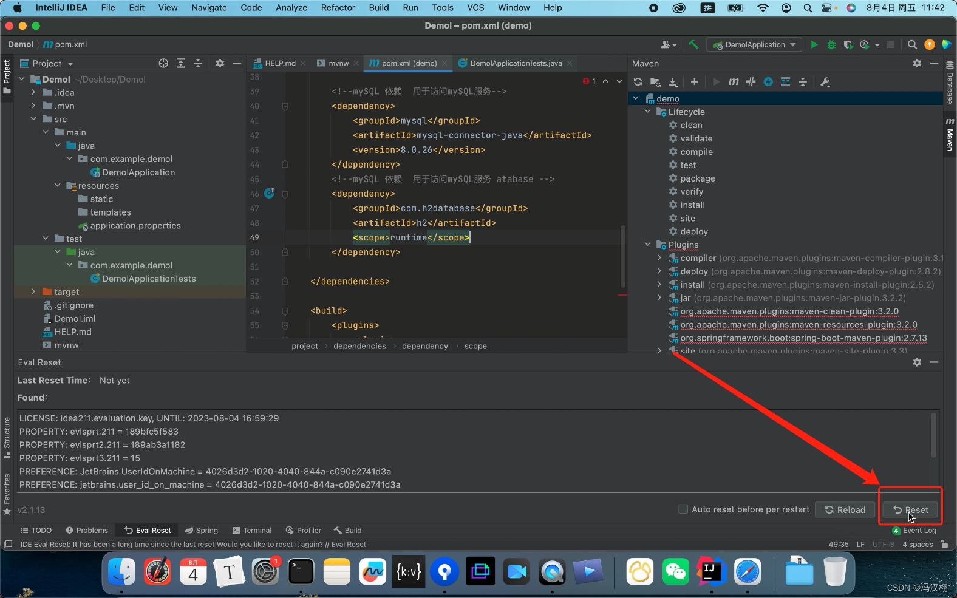Select opened file in Project panel
957x598 pixels.
(x=163, y=63)
